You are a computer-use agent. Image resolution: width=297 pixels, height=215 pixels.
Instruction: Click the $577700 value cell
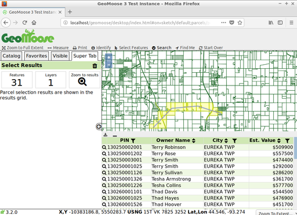coord(271,186)
